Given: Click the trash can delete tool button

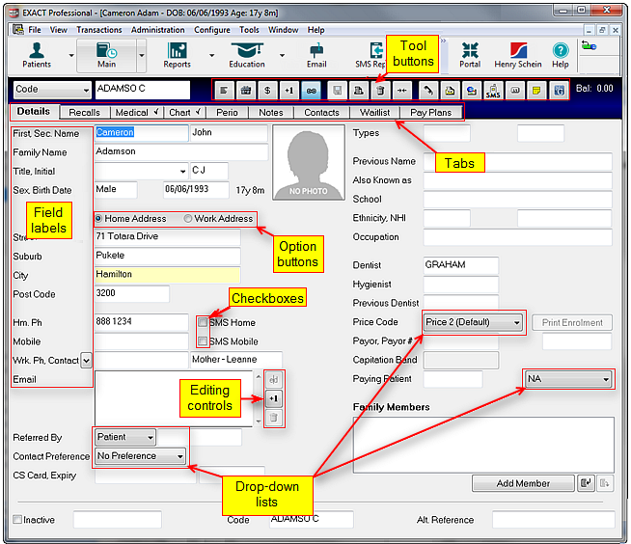Looking at the screenshot, I should pyautogui.click(x=380, y=91).
